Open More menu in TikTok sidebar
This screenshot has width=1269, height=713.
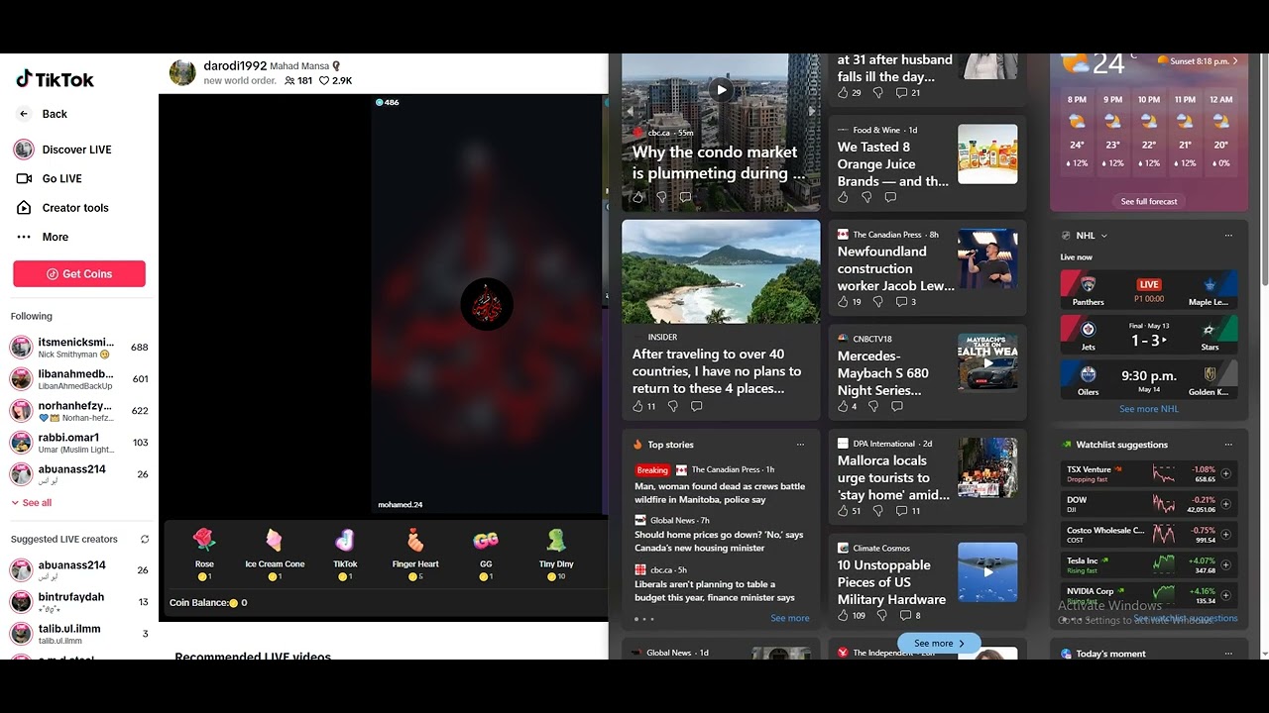43,237
